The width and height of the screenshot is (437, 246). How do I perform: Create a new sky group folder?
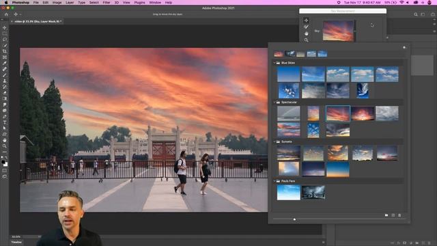[x=386, y=215]
